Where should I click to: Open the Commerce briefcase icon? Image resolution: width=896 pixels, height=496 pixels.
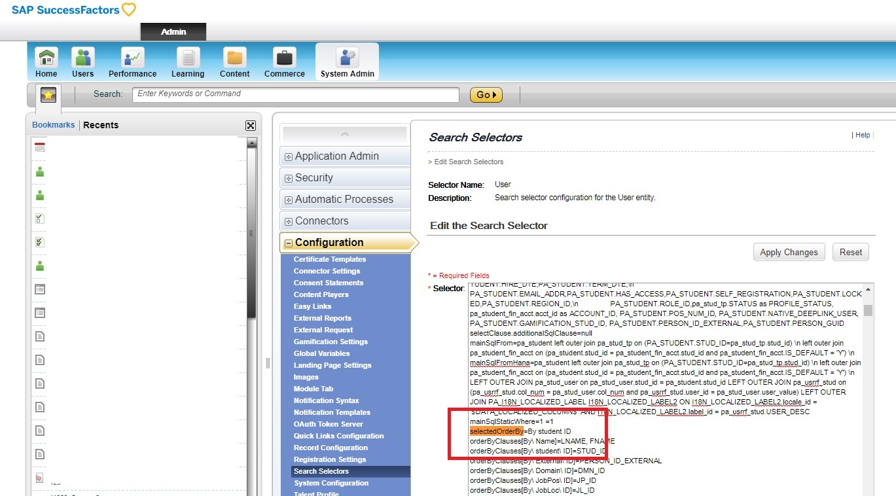(285, 58)
